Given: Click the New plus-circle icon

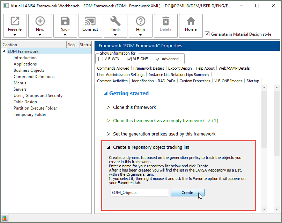Looking at the screenshot, I should pos(40,21).
